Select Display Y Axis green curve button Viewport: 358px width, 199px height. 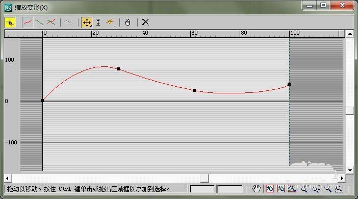click(x=39, y=22)
